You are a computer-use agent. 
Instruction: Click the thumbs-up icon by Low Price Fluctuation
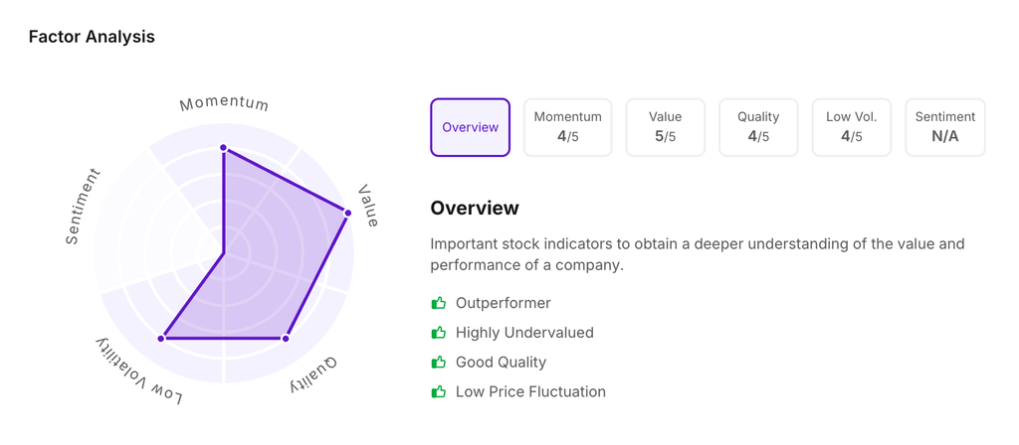click(x=438, y=392)
